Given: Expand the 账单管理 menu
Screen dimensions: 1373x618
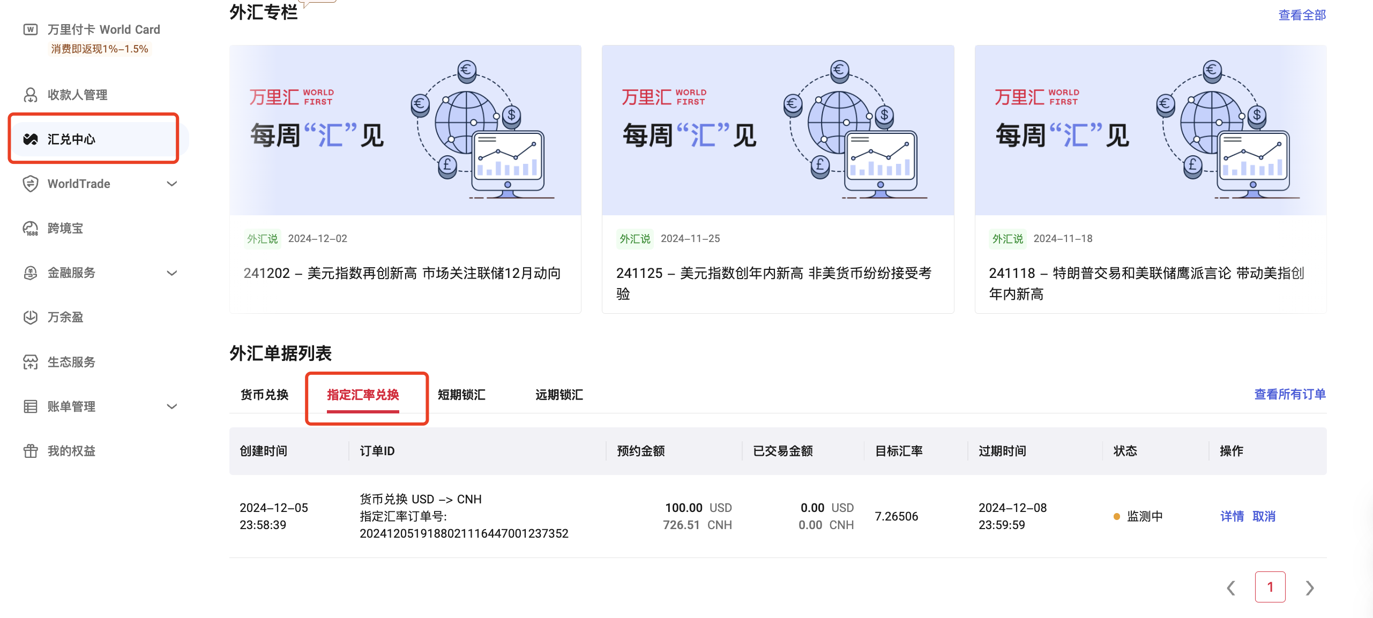Looking at the screenshot, I should [171, 406].
